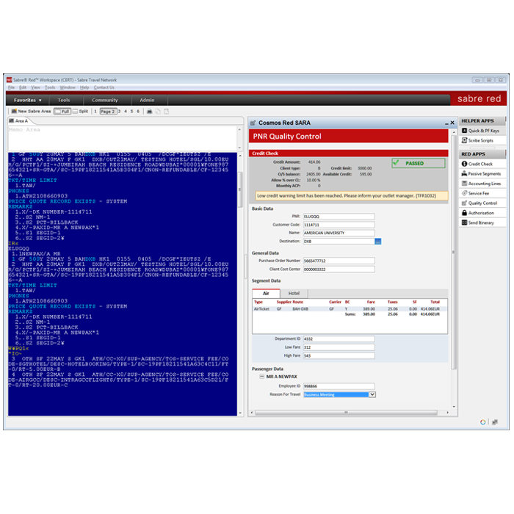Screen dimensions: 514x514
Task: Open the Service Fee app
Action: tap(479, 193)
